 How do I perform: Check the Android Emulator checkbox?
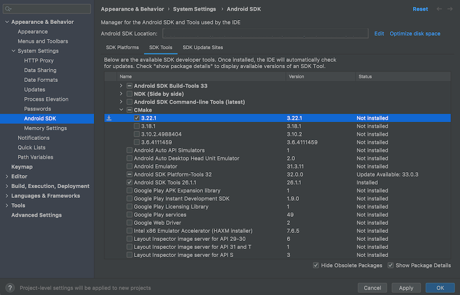click(x=129, y=166)
